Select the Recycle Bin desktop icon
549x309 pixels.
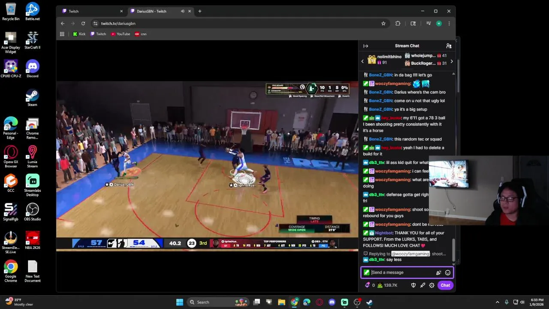[x=11, y=12]
